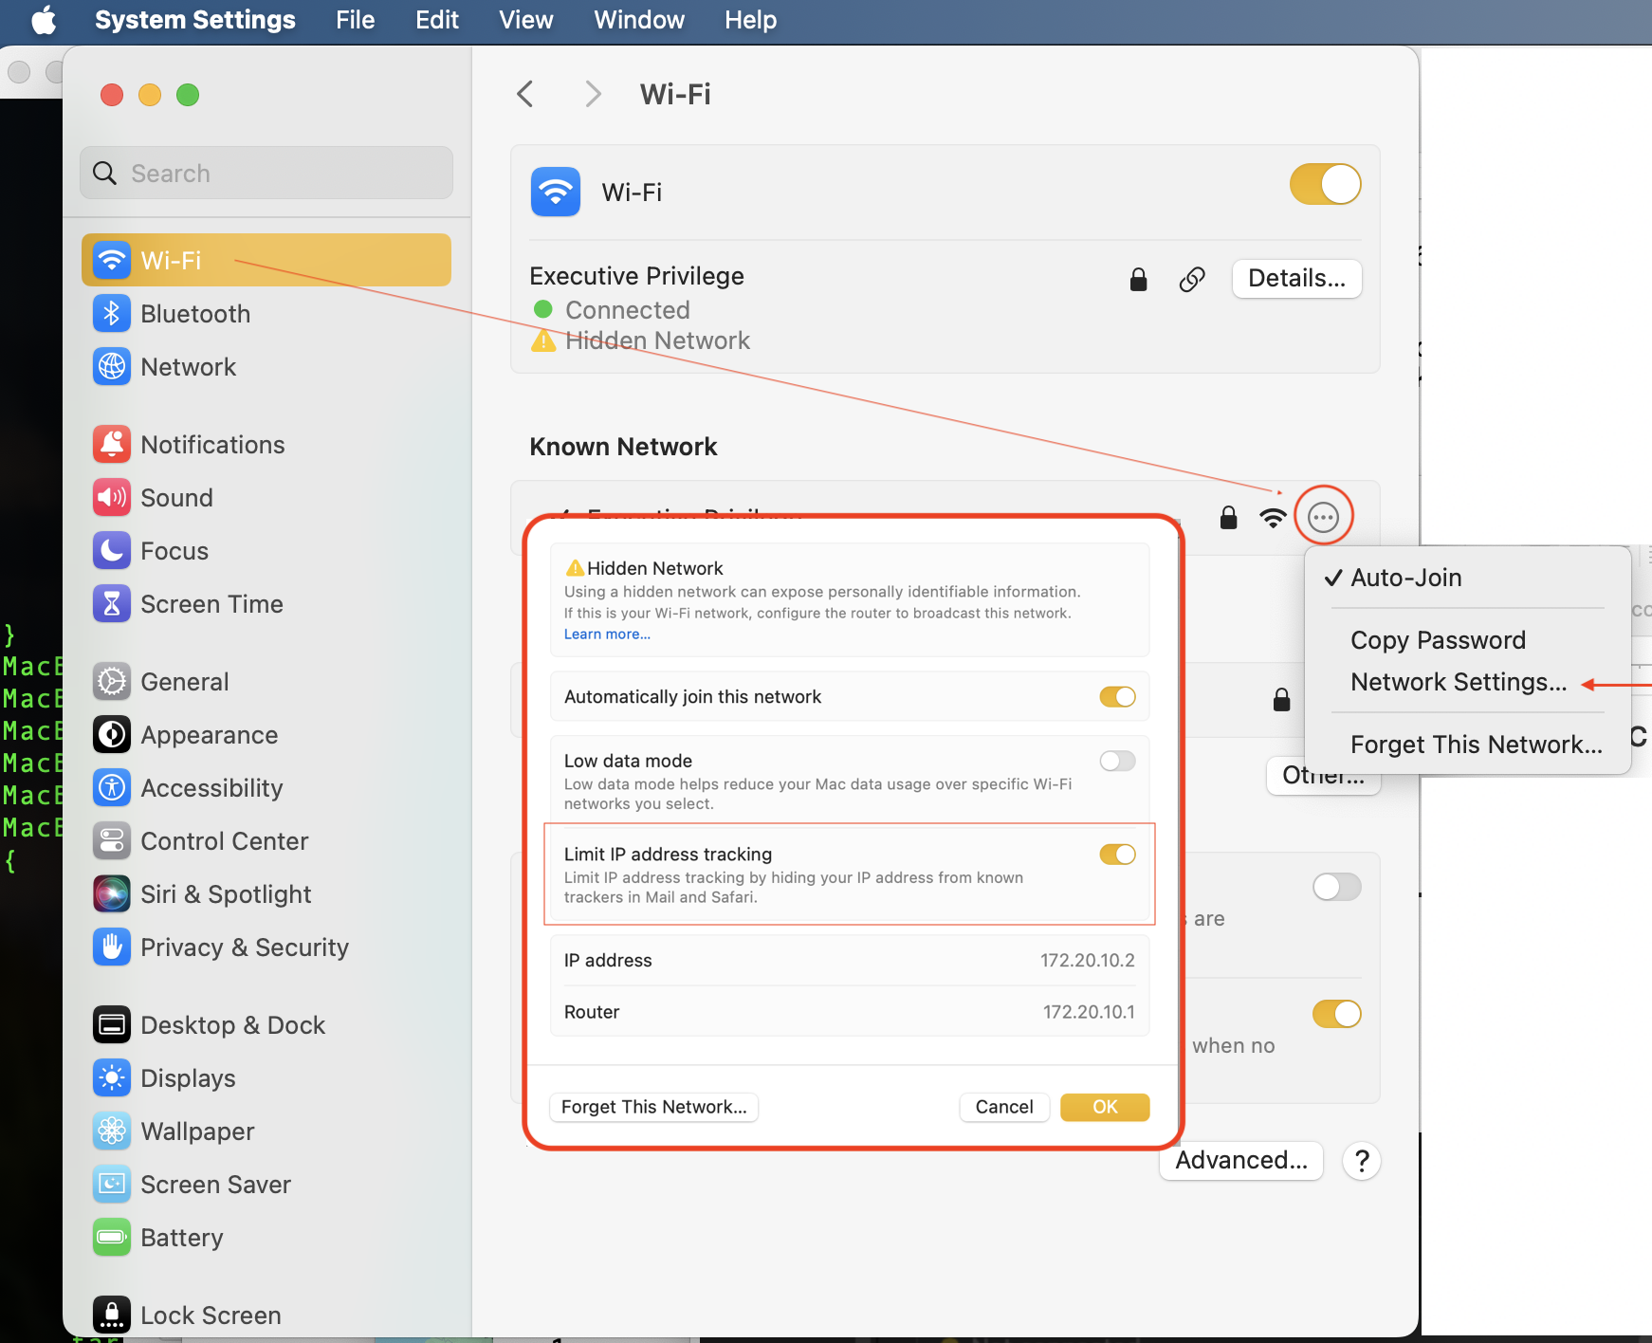Open the question mark help button

coord(1362,1161)
